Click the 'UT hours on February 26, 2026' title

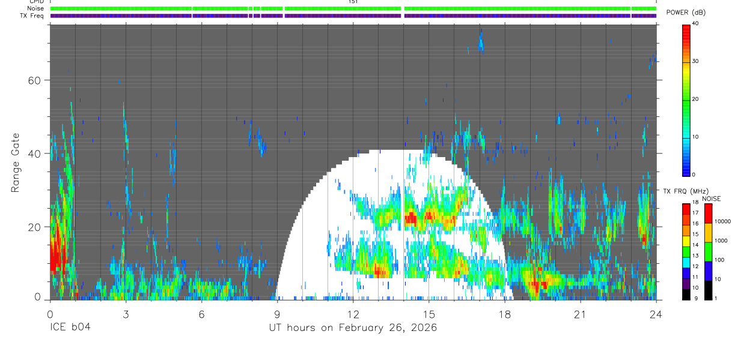coord(353,328)
